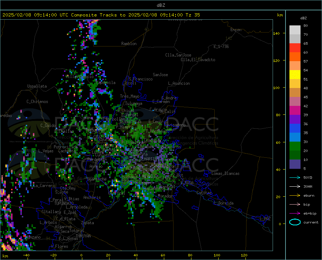Image resolution: width=322 pixels, height=260 pixels.
Task: Click the Ugarteche place label
Action: 97,179
